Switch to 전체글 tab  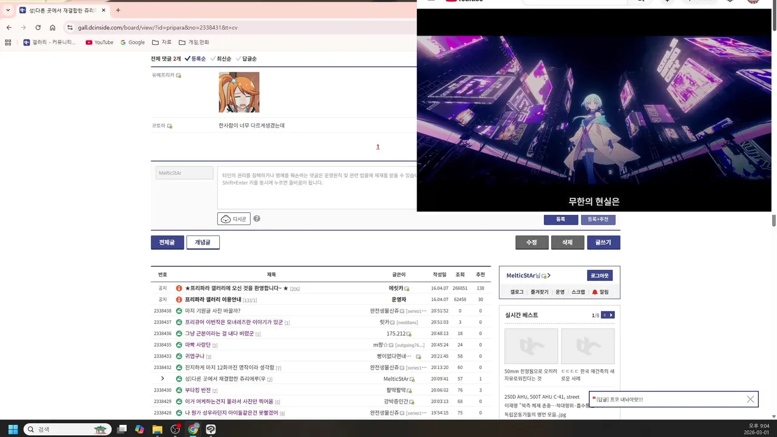[167, 242]
